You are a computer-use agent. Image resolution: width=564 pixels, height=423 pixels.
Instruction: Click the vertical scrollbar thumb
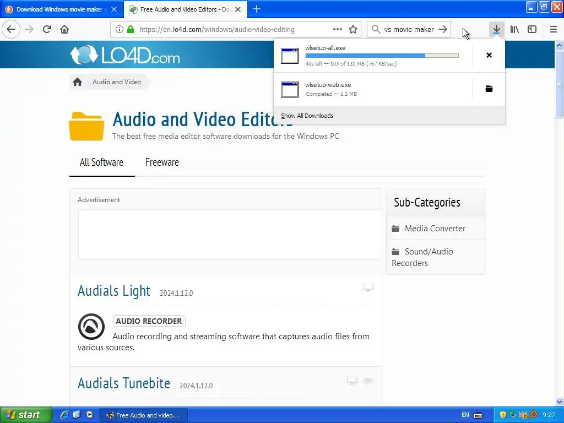(x=560, y=84)
